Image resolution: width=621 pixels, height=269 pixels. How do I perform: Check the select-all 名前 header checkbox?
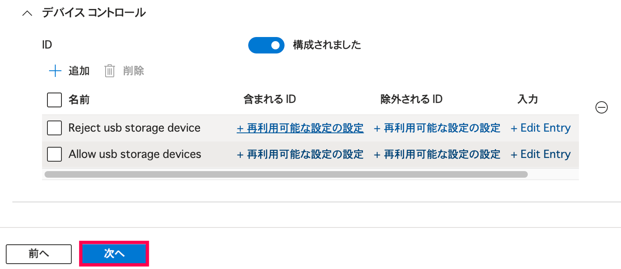[54, 100]
